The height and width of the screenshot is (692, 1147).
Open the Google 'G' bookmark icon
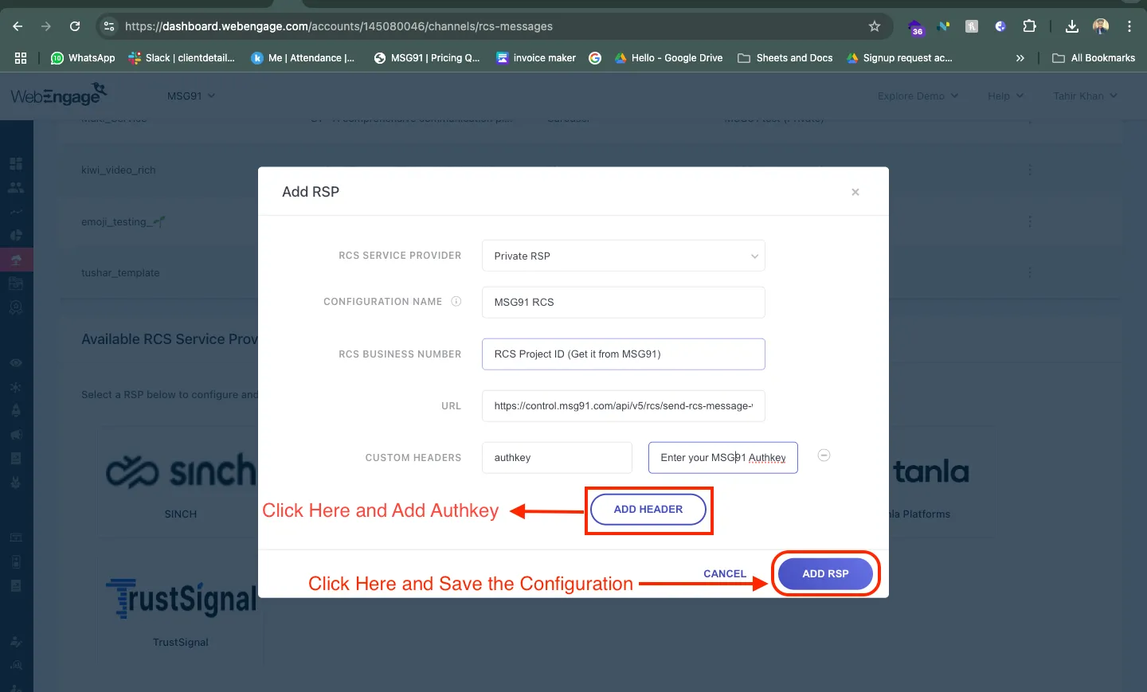(595, 58)
